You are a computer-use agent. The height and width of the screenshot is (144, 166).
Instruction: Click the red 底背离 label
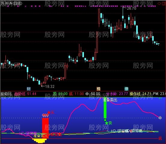pos(56,134)
